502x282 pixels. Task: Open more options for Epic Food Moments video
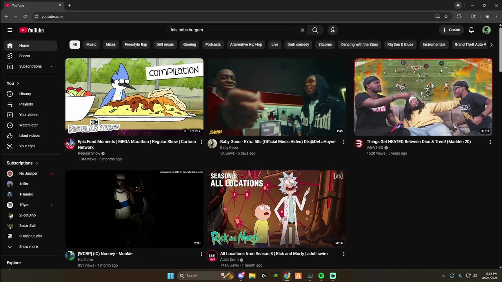[x=201, y=142]
